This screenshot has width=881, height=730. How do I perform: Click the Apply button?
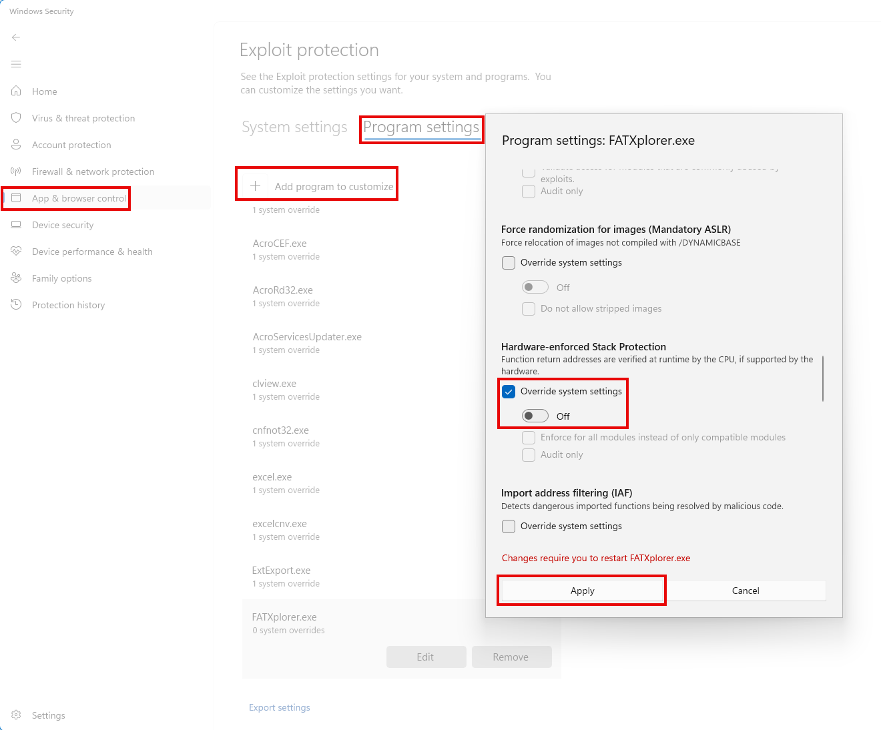[582, 591]
